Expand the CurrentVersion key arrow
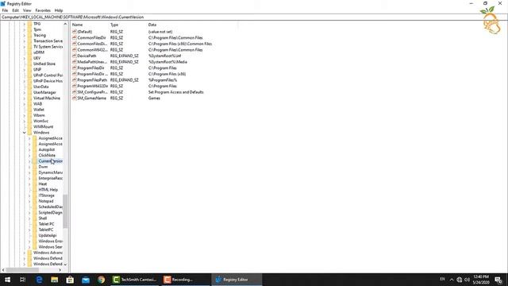The width and height of the screenshot is (508, 286). pos(29,161)
